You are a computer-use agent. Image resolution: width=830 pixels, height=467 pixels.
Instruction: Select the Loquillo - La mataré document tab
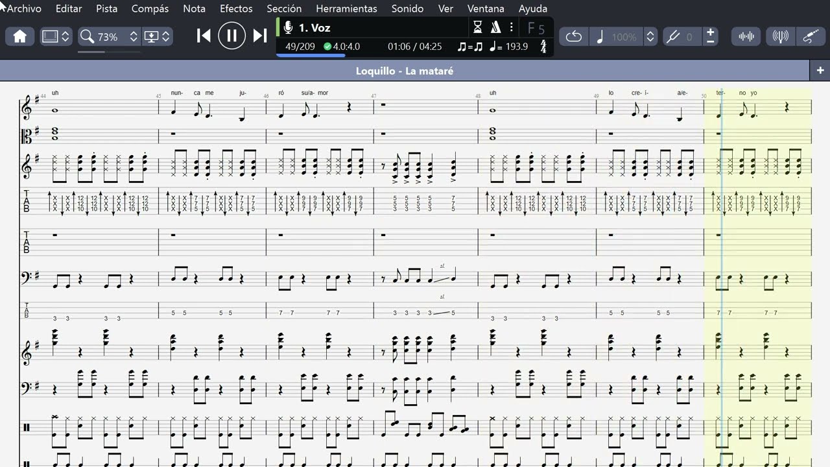405,71
